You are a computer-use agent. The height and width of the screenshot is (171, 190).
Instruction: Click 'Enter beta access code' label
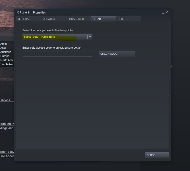52,48
